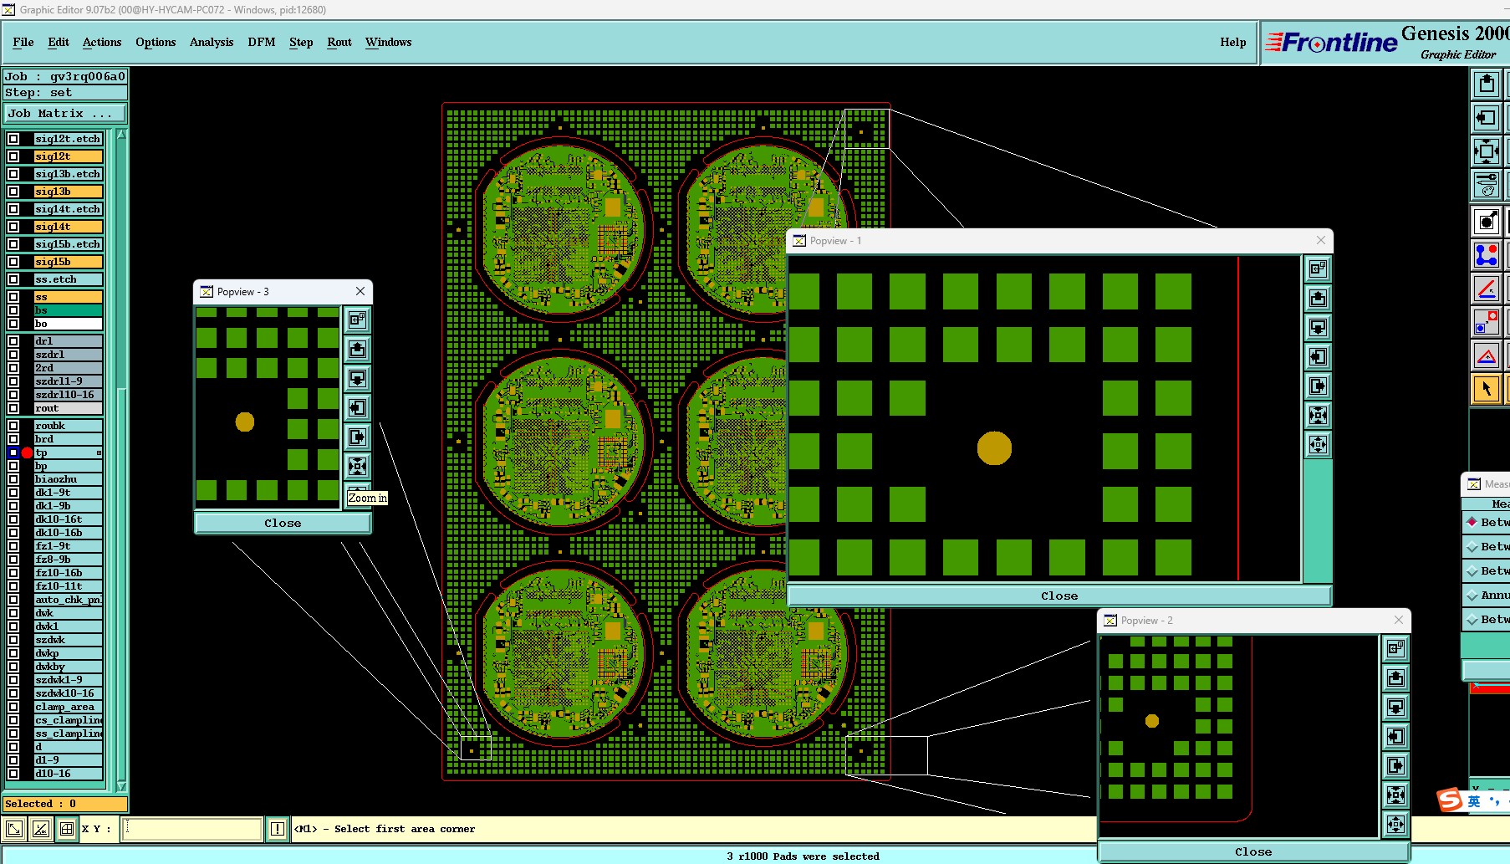Viewport: 1510px width, 864px height.
Task: Click the Sogou input method icon
Action: pyautogui.click(x=1449, y=800)
